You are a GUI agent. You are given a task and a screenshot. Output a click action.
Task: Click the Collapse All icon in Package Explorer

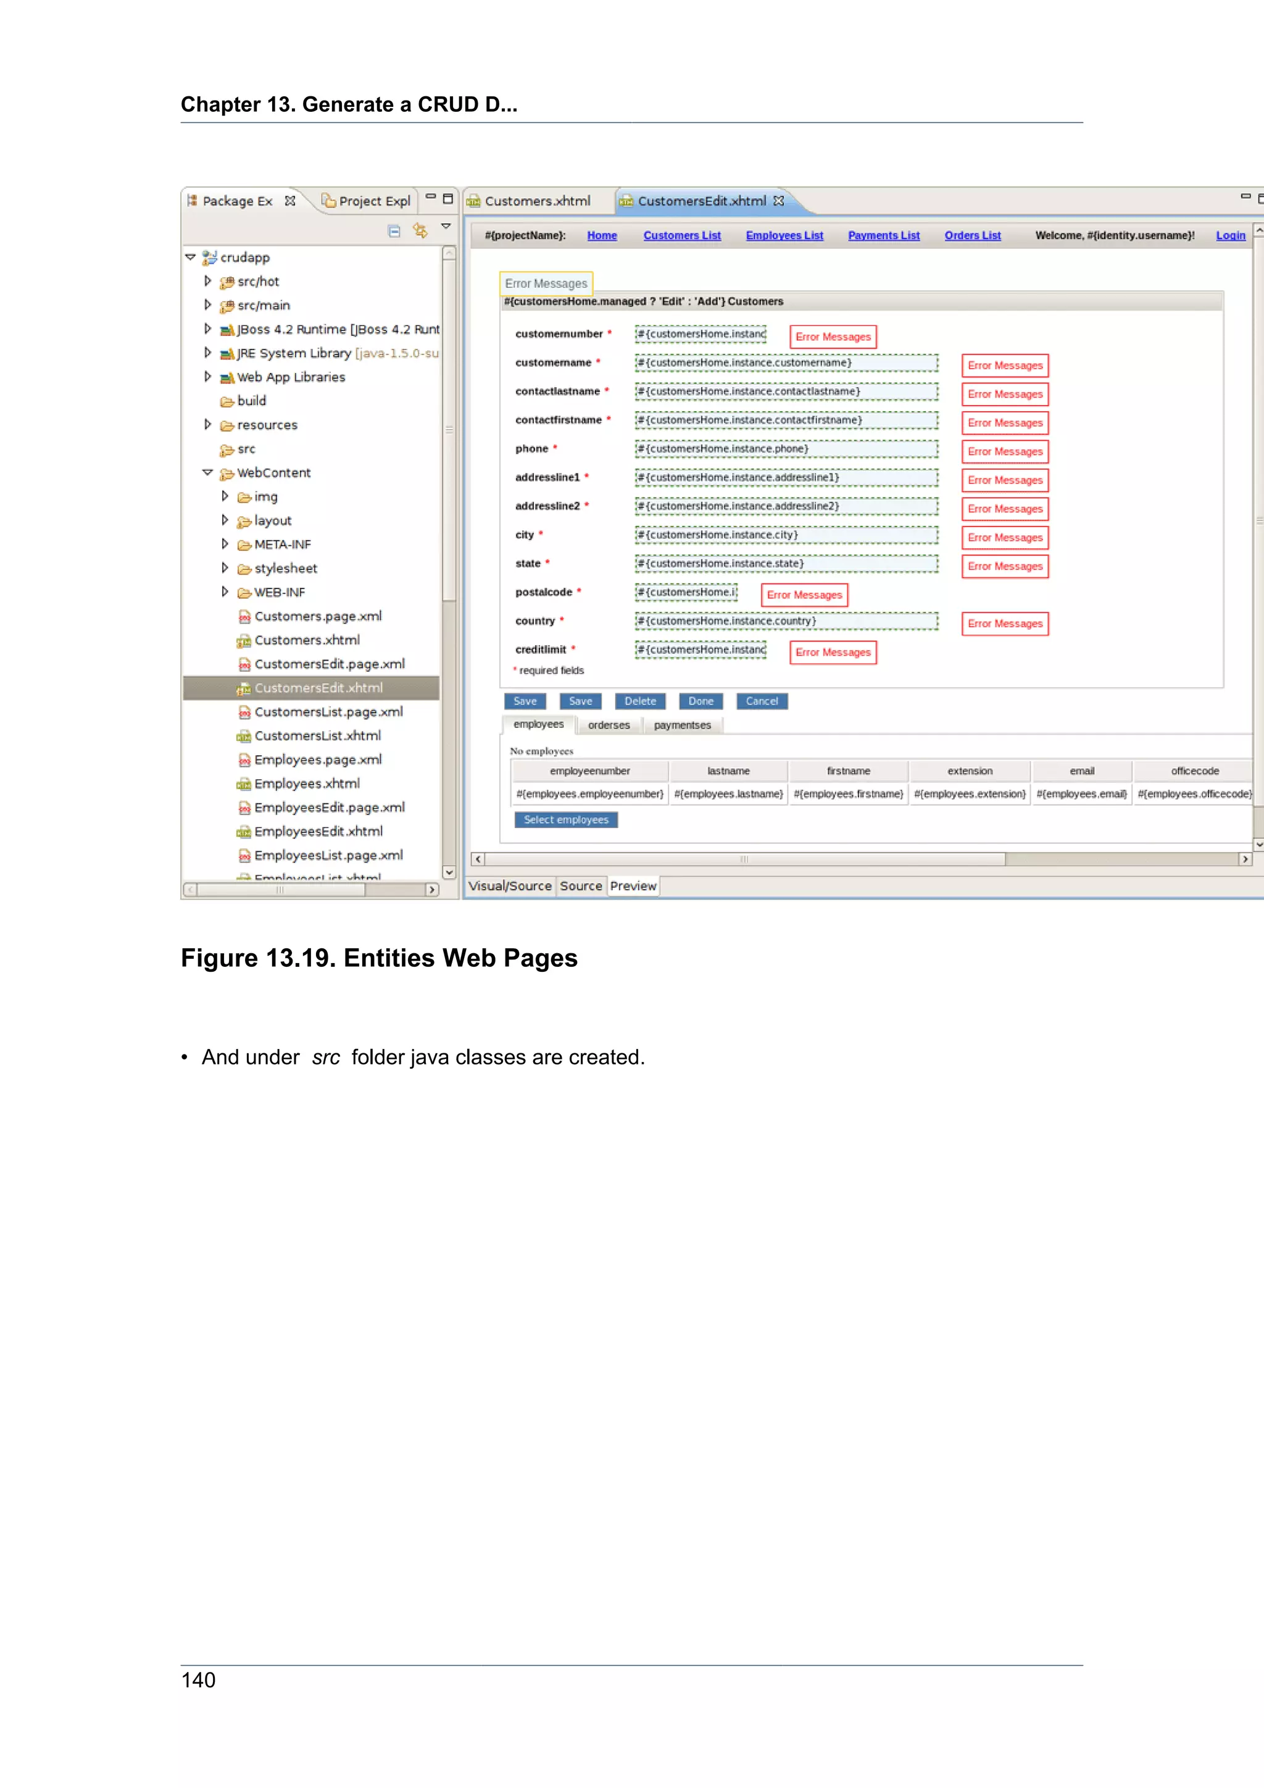point(394,230)
